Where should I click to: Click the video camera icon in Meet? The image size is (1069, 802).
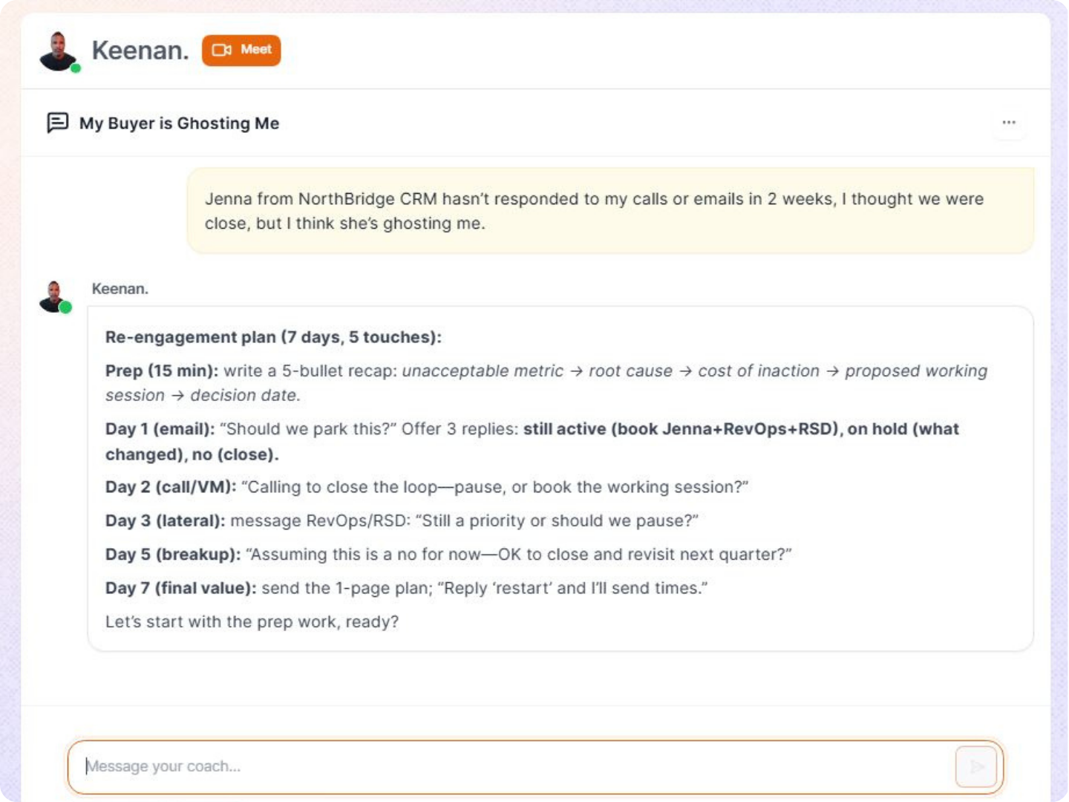coord(221,50)
